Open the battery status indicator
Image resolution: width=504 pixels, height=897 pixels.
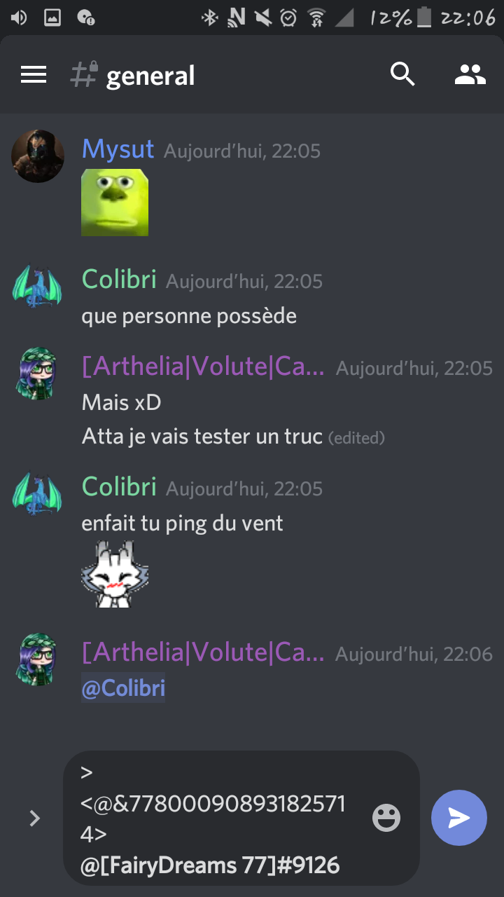tap(423, 18)
